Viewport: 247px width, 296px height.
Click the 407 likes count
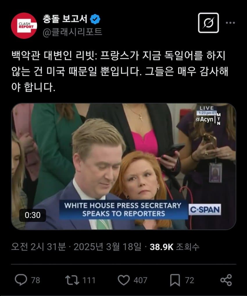pyautogui.click(x=140, y=280)
